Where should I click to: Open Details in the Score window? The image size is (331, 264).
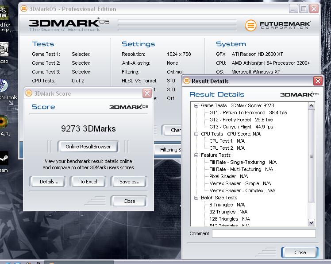click(47, 182)
